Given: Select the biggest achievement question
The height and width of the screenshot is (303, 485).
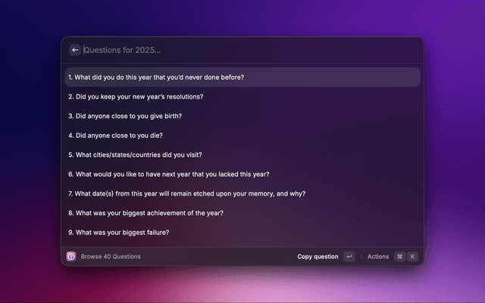Looking at the screenshot, I should click(145, 213).
